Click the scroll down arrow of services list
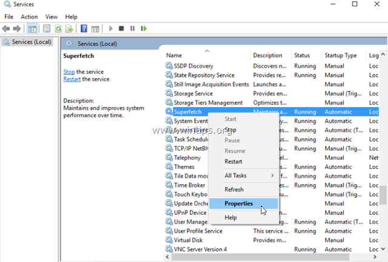 [383, 249]
